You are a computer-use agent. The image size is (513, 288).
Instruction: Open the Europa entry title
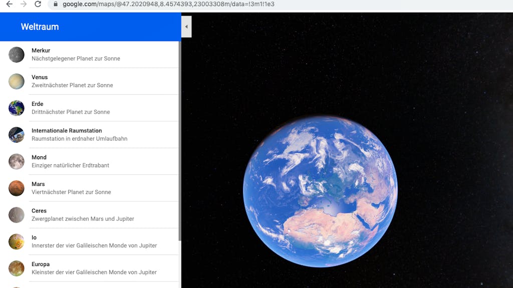[x=41, y=264]
